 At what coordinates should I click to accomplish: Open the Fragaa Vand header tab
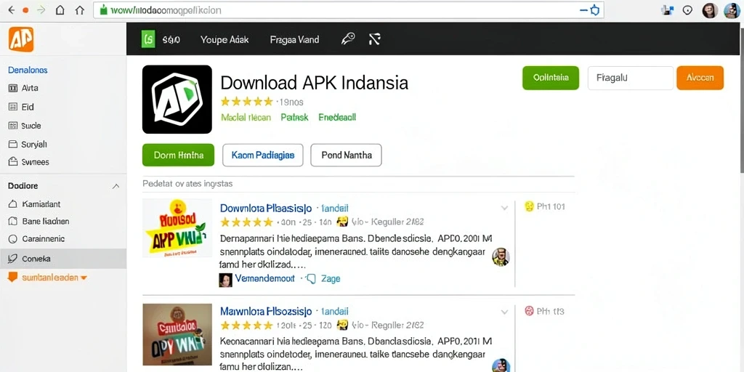pyautogui.click(x=294, y=40)
